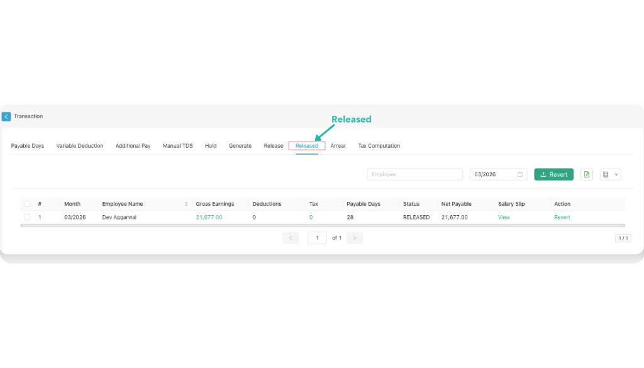Click the table columns icon near top right
Image resolution: width=644 pixels, height=368 pixels.
(606, 174)
